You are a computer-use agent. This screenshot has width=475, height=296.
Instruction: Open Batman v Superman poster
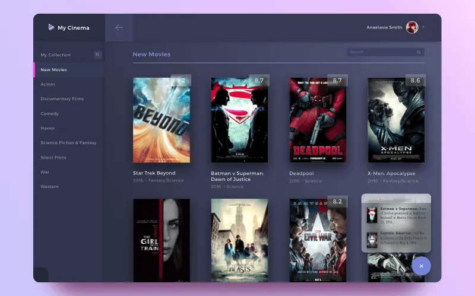(x=239, y=120)
